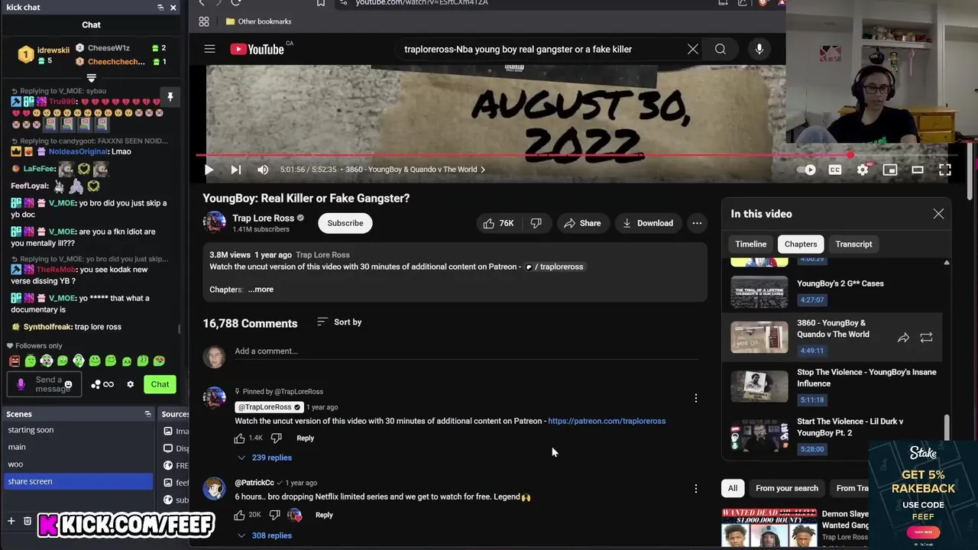Loop the 3860 chapter

click(x=926, y=338)
